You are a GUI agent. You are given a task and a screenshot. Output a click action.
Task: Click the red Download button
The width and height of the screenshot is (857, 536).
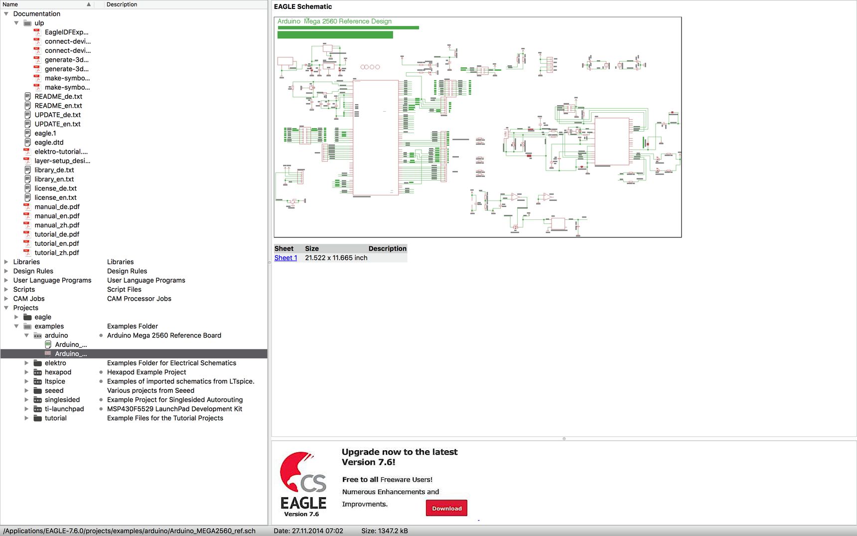pos(446,508)
